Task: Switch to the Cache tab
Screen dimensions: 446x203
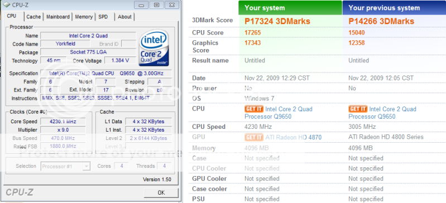Action: (33, 17)
